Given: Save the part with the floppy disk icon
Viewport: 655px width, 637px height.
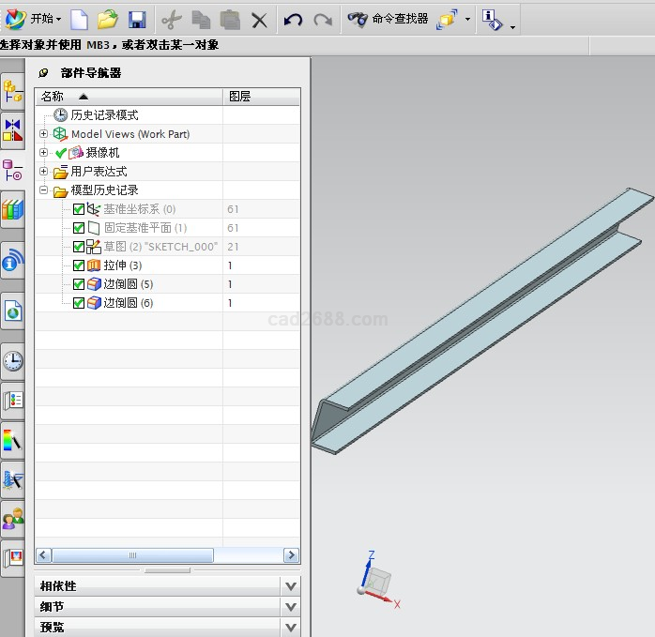Looking at the screenshot, I should pyautogui.click(x=137, y=19).
